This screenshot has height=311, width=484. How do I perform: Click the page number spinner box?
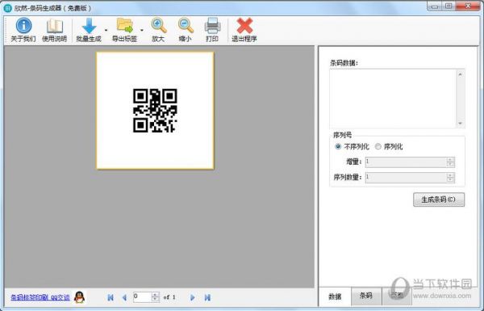[146, 297]
